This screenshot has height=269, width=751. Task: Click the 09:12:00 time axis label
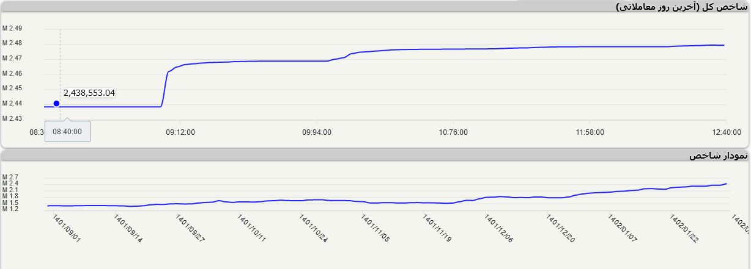tap(180, 132)
